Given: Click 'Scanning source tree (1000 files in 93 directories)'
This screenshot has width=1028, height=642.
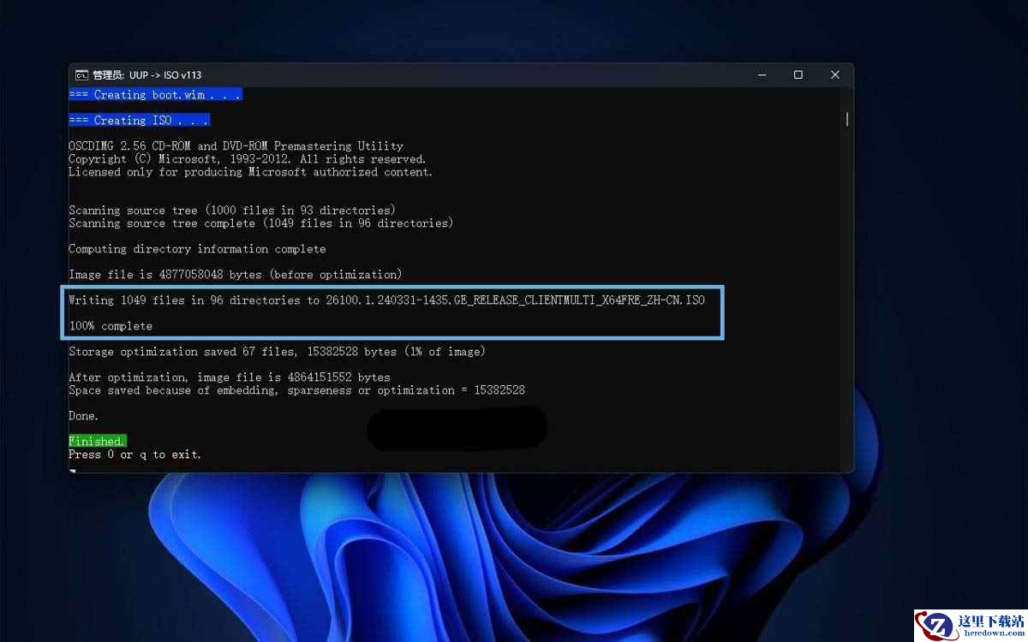Looking at the screenshot, I should (x=231, y=211).
